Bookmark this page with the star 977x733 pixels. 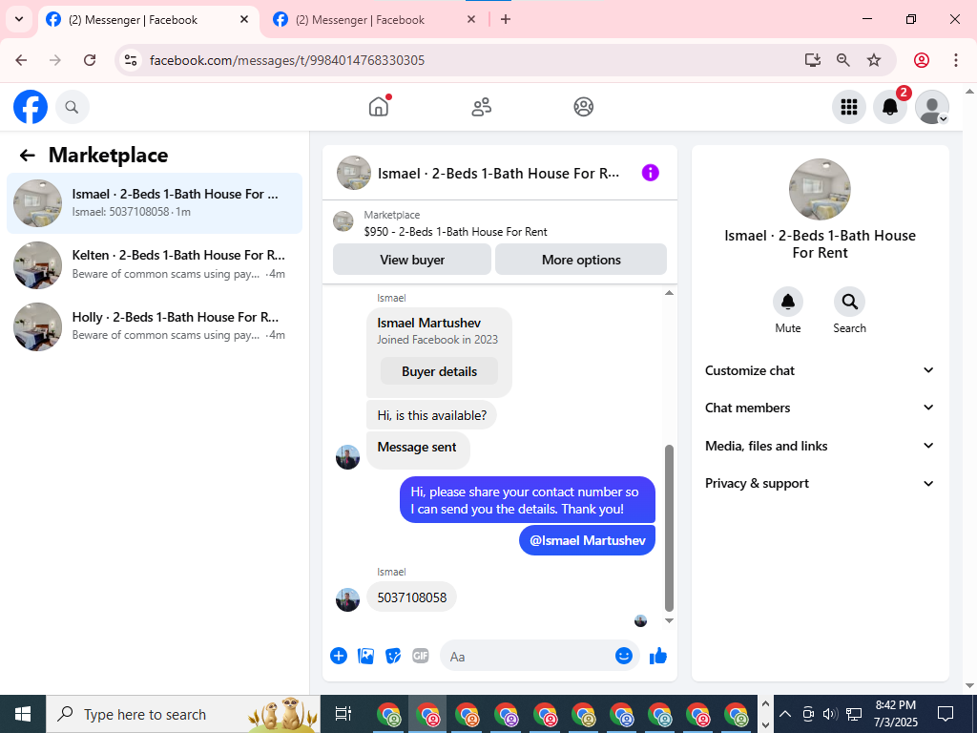(874, 60)
